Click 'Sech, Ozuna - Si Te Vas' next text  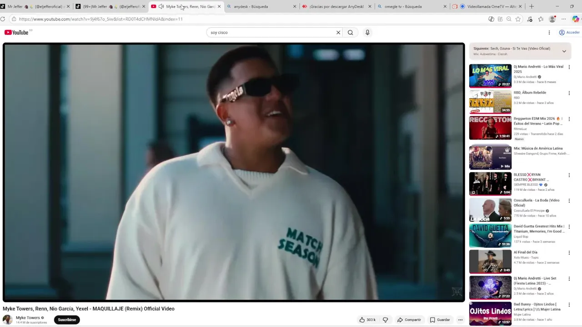(x=520, y=48)
